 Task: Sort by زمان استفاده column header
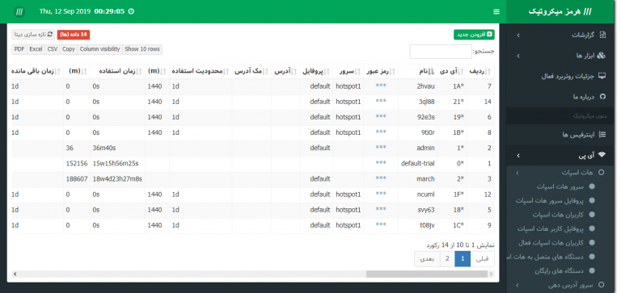[x=117, y=71]
